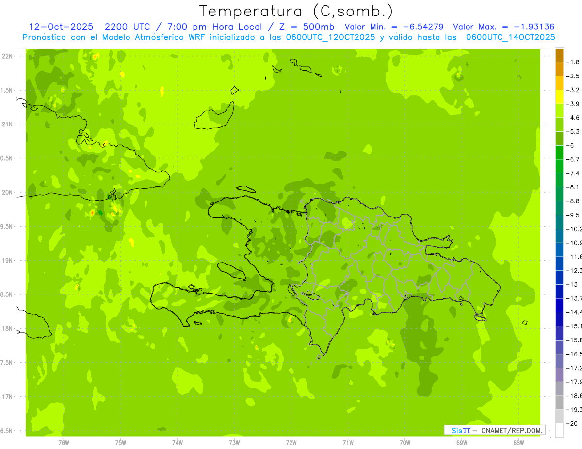Click the '-8.8' legend value
Viewport: 582px width, 449px height.
tap(574, 201)
